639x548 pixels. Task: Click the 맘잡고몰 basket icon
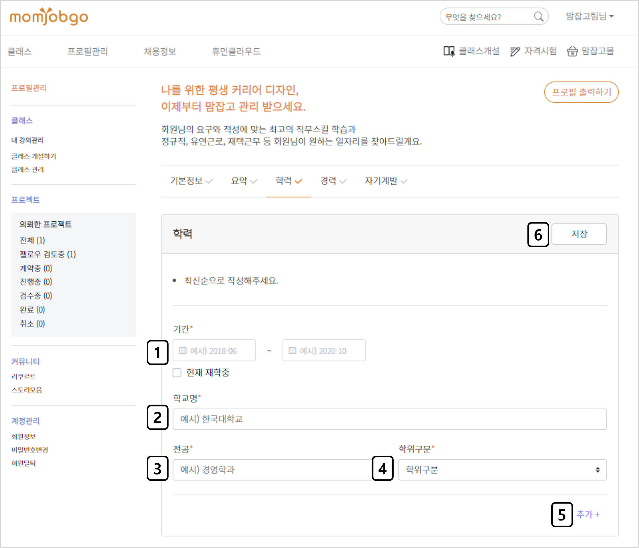click(x=572, y=51)
